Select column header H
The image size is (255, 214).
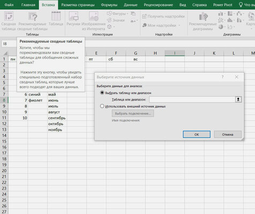click(x=155, y=53)
